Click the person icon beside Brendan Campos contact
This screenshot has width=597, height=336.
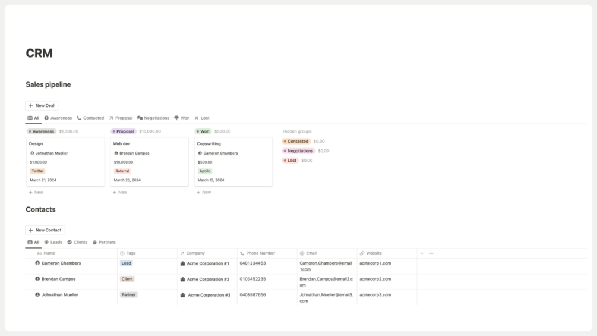[37, 279]
